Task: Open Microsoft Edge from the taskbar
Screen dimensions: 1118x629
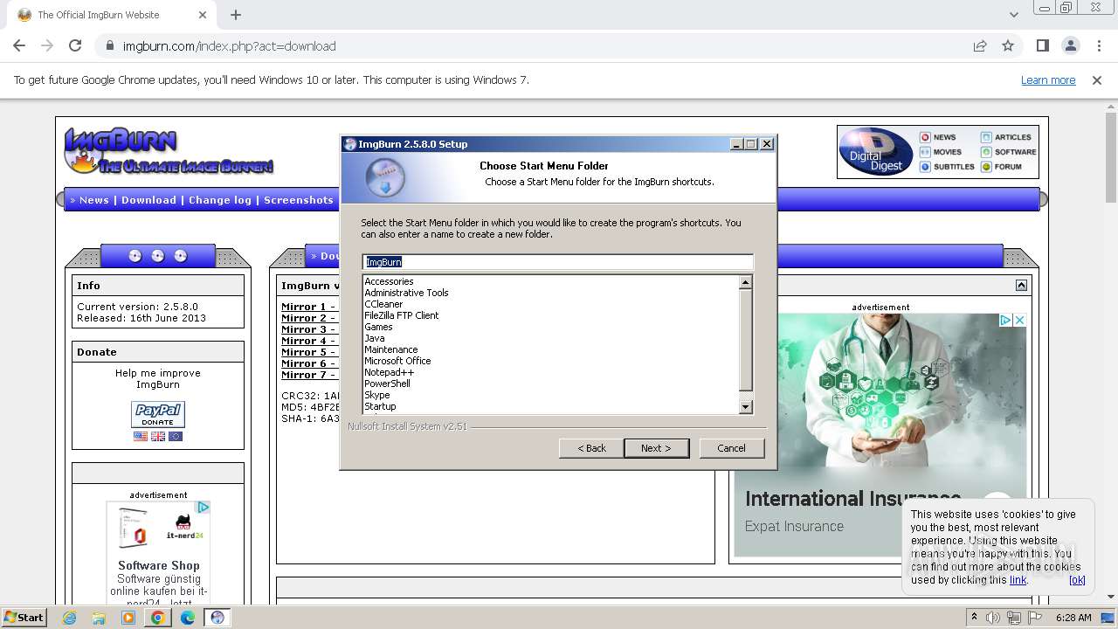Action: coord(188,618)
